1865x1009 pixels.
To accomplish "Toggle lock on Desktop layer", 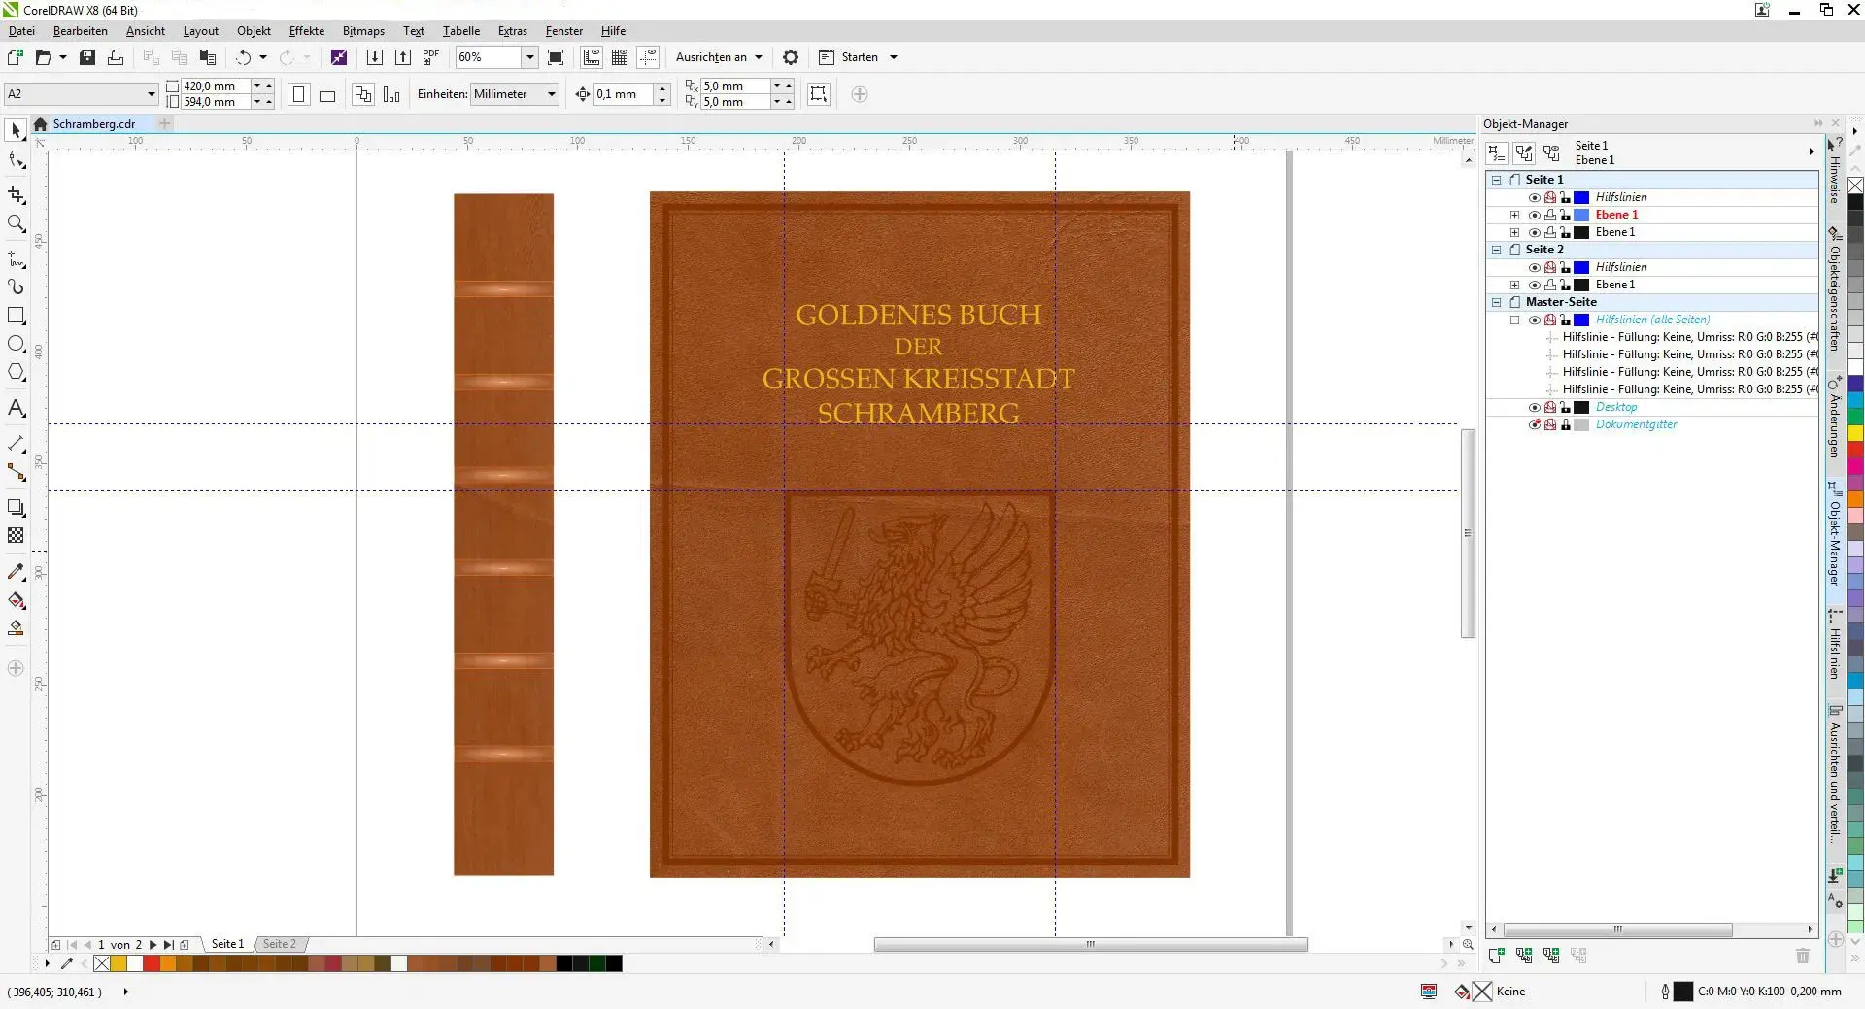I will coord(1565,407).
